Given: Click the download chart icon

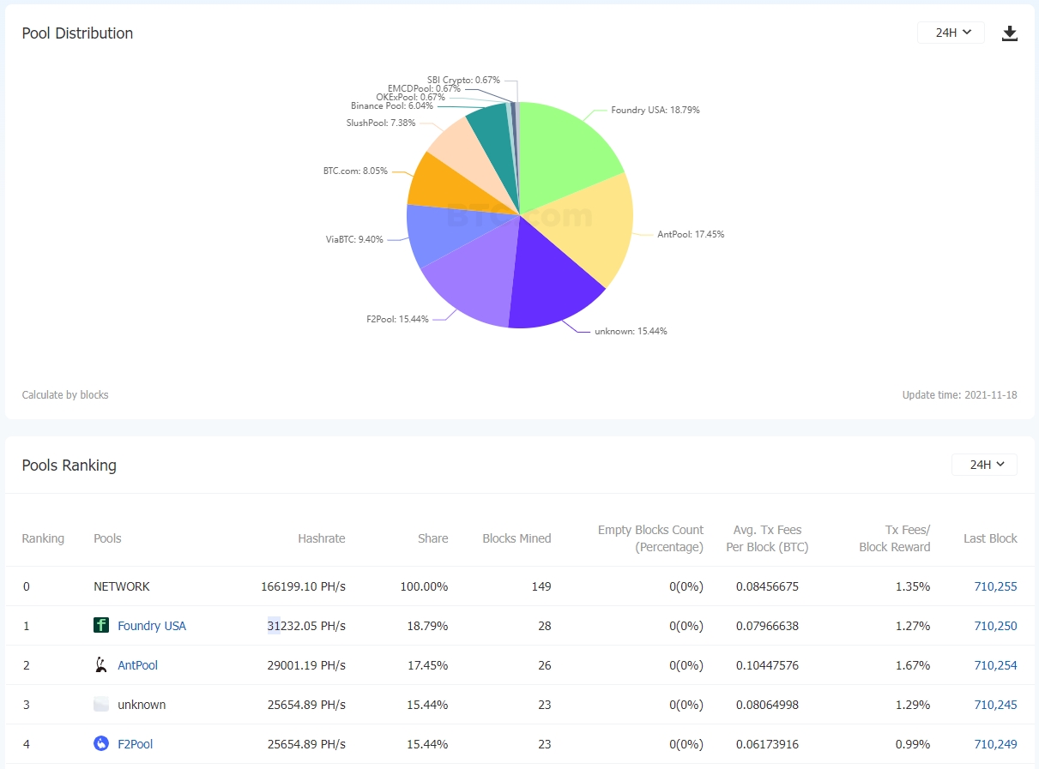Looking at the screenshot, I should 1010,33.
